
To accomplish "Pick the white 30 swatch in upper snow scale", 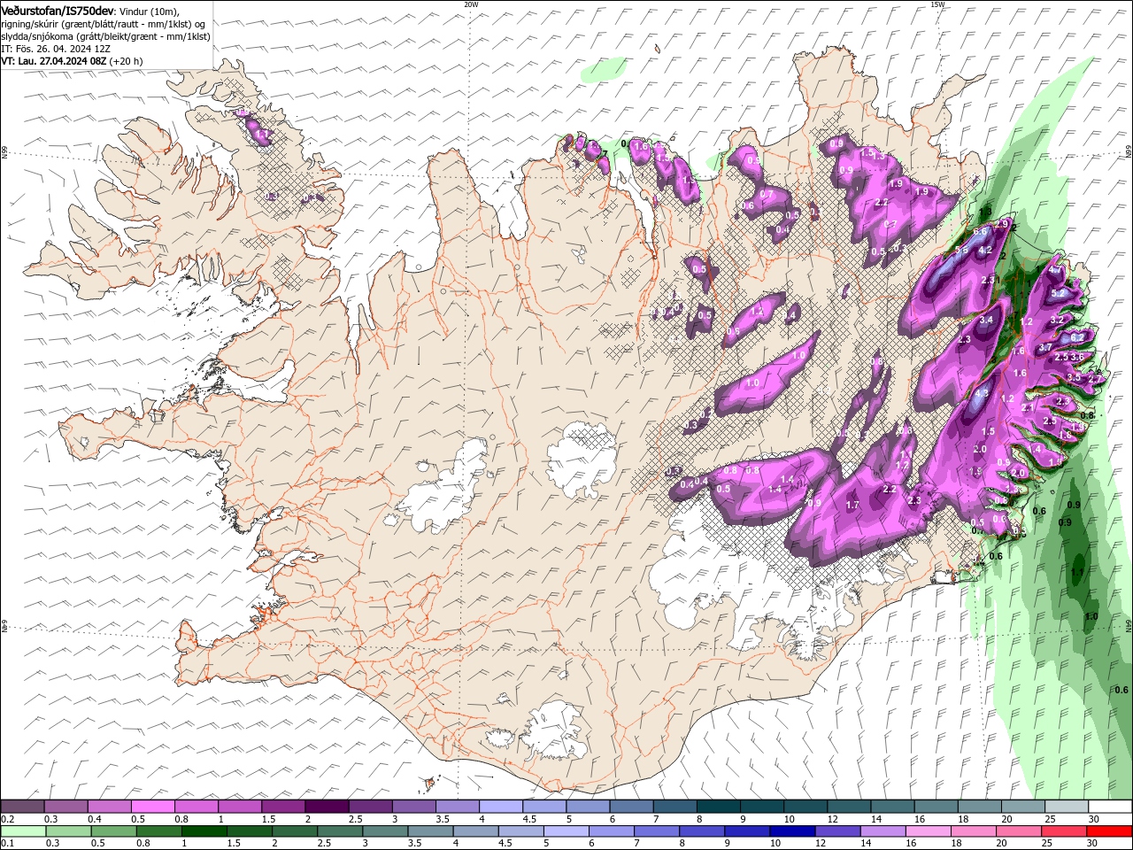I will 1110,807.
